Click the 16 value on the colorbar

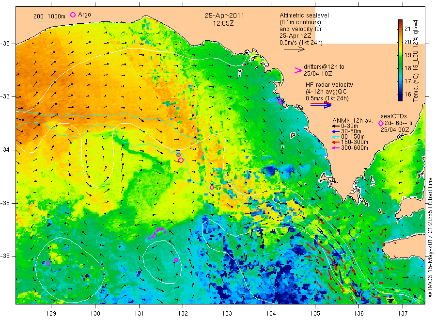point(407,94)
